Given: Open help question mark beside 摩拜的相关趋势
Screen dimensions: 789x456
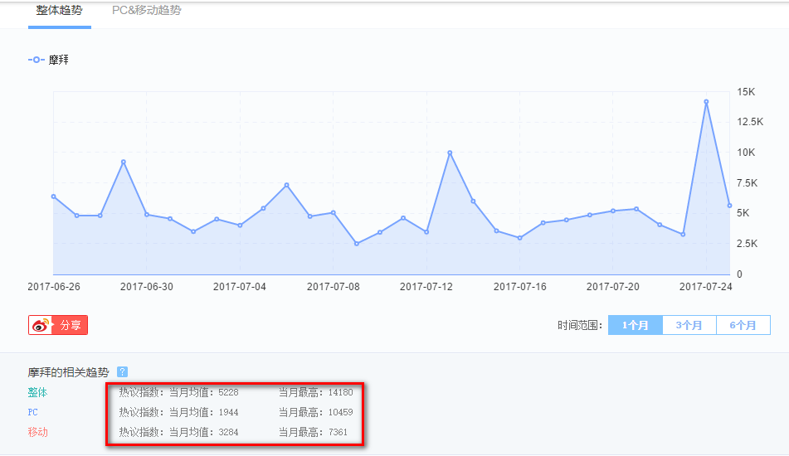Looking at the screenshot, I should click(x=122, y=372).
